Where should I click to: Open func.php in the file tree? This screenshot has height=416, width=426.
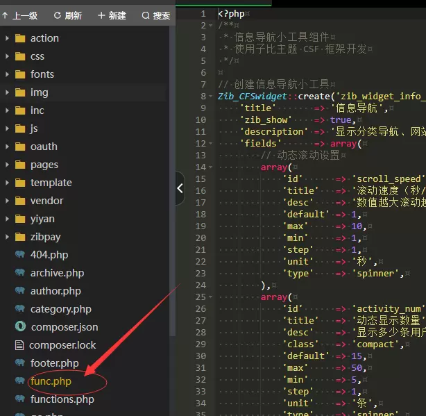(51, 381)
